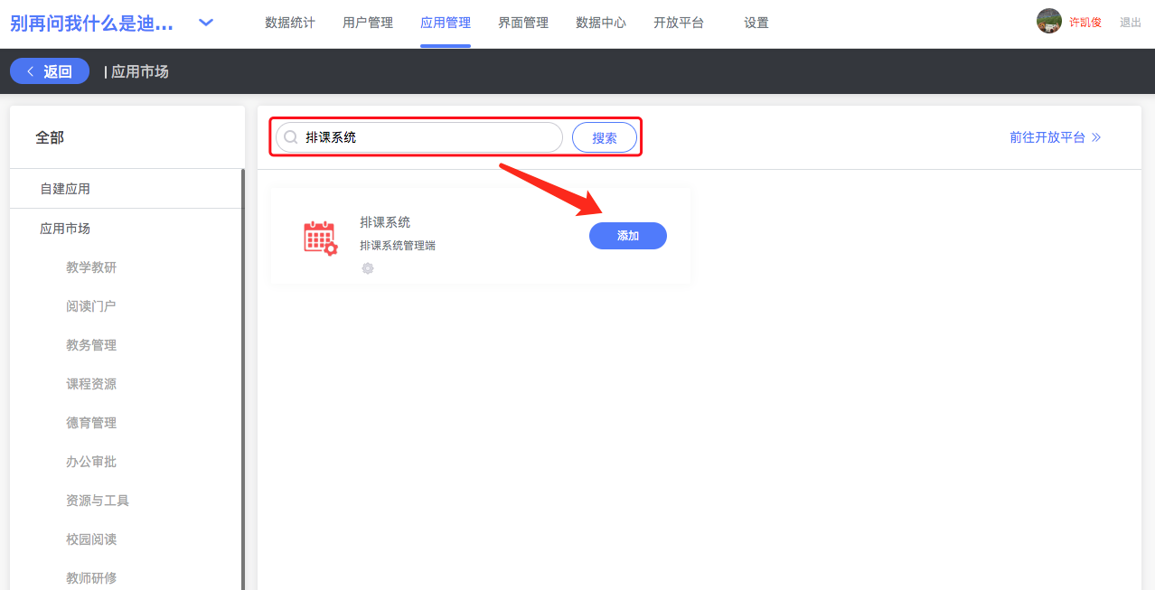The image size is (1155, 590).
Task: Click the 搜索 button
Action: pyautogui.click(x=605, y=137)
